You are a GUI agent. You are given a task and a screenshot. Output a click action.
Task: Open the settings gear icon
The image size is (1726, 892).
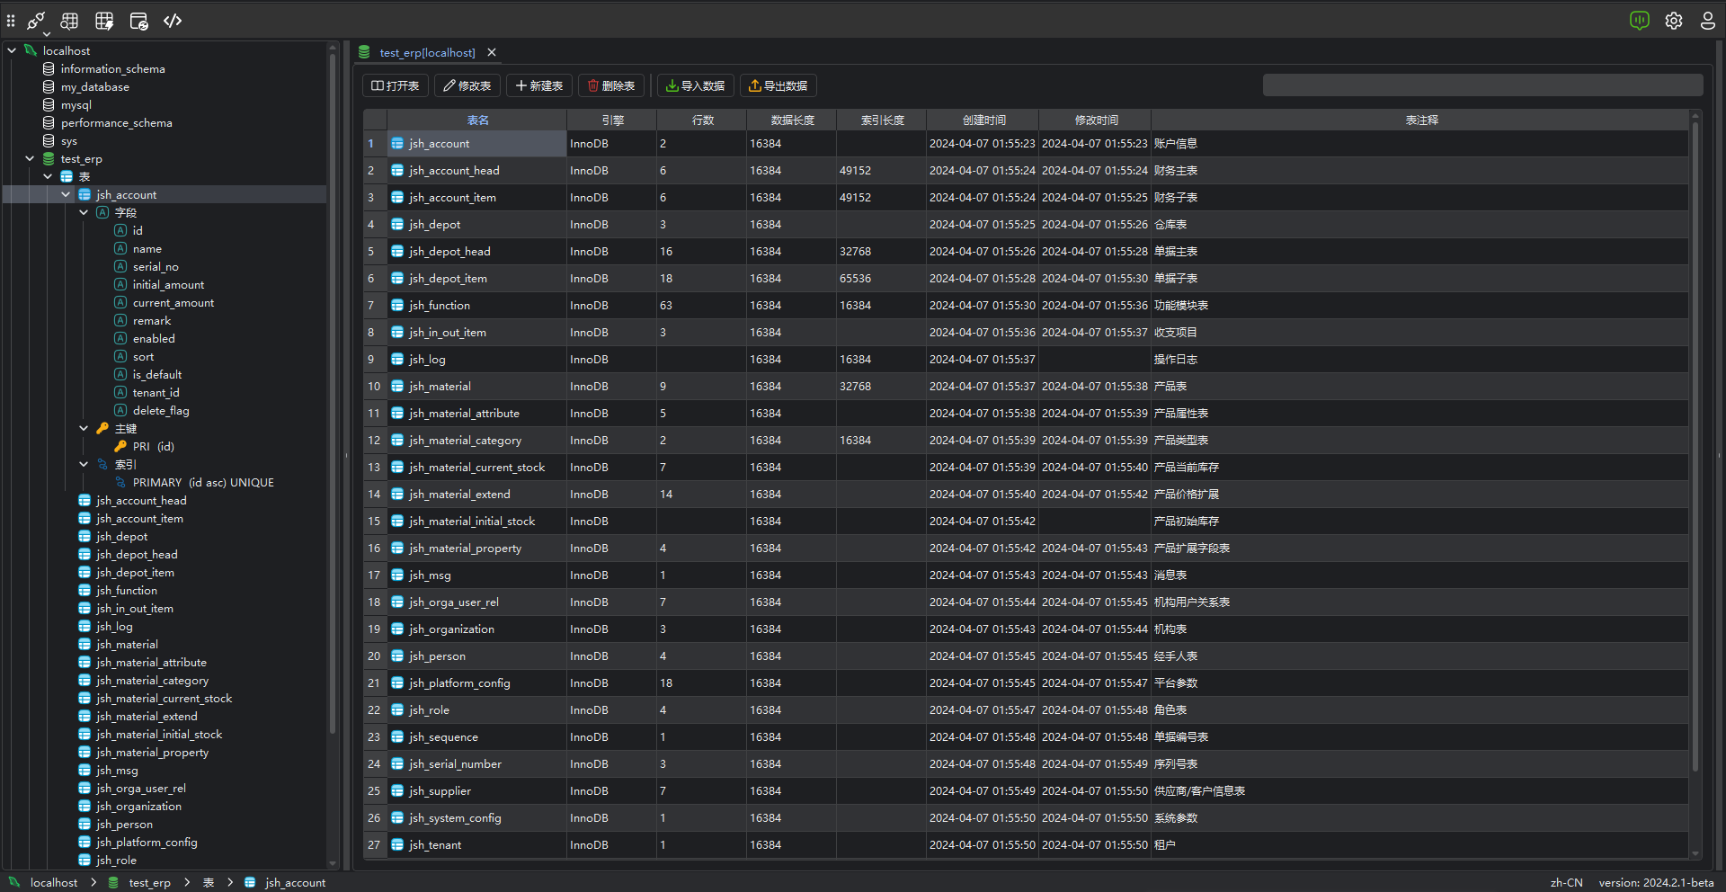coord(1674,21)
